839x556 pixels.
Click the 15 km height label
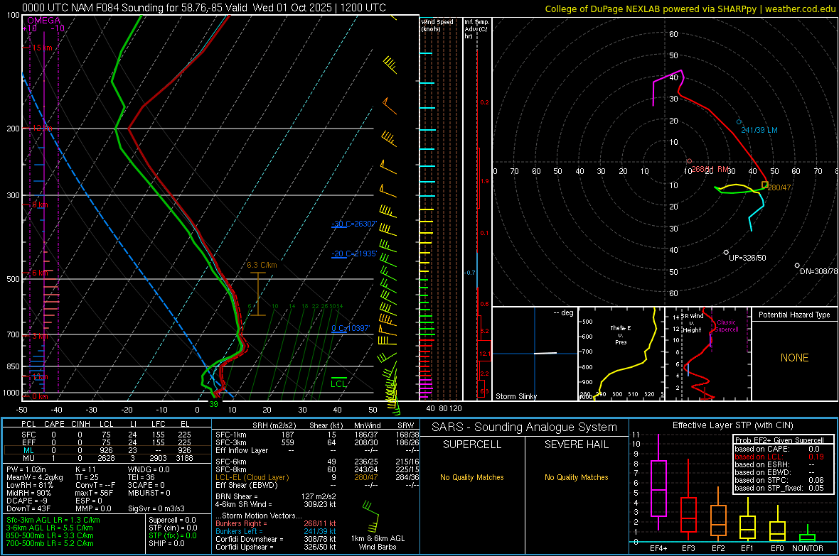point(42,48)
